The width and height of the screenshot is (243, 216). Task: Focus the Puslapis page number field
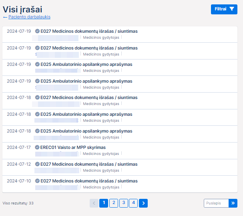pos(216,203)
